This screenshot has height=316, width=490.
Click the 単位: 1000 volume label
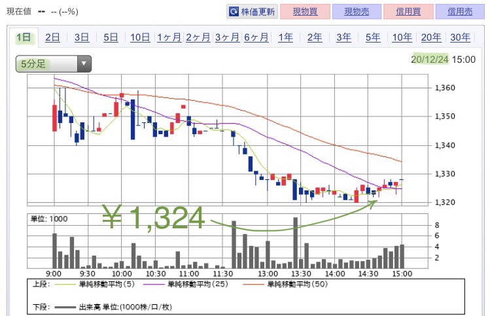(x=49, y=219)
